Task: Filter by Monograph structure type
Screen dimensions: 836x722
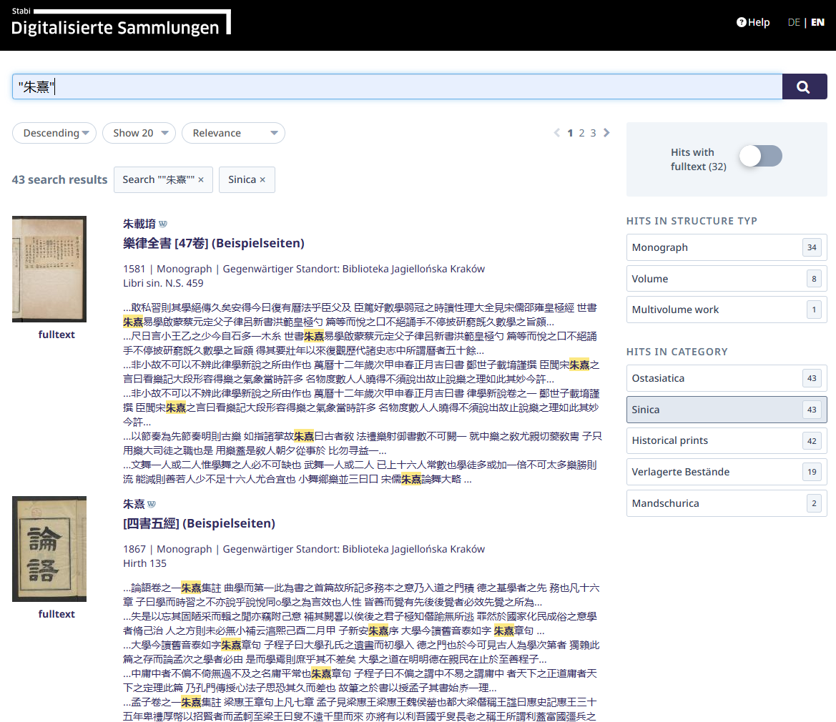Action: click(726, 247)
